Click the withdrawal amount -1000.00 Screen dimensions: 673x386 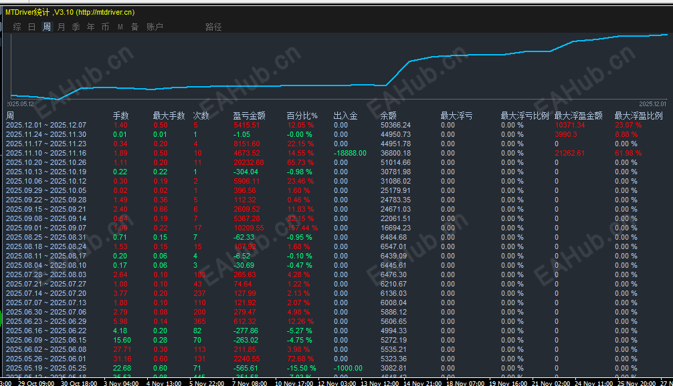click(x=348, y=368)
